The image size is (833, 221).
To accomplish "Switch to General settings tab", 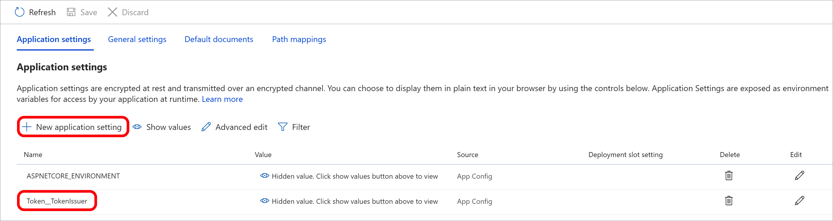I will point(137,39).
